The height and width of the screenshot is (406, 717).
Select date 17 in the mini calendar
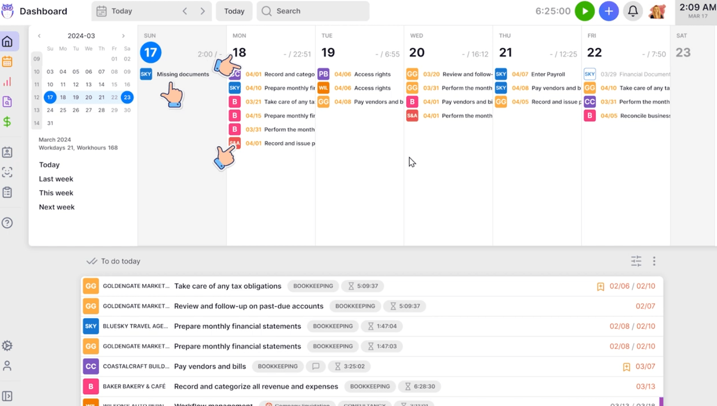point(50,97)
